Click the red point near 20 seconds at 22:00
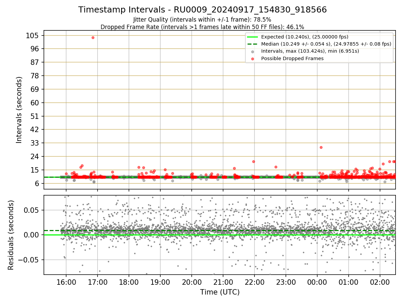Viewport: 405px width, 304px height. 253,161
